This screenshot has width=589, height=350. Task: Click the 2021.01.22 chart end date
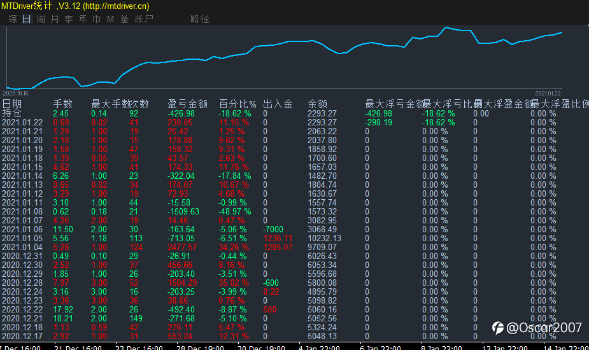pyautogui.click(x=548, y=93)
